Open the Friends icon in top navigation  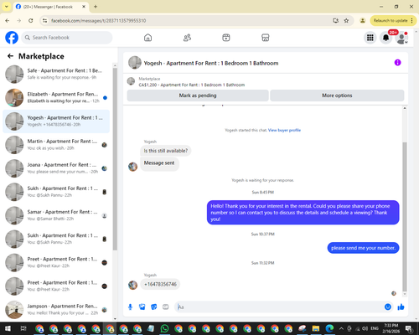tap(187, 38)
